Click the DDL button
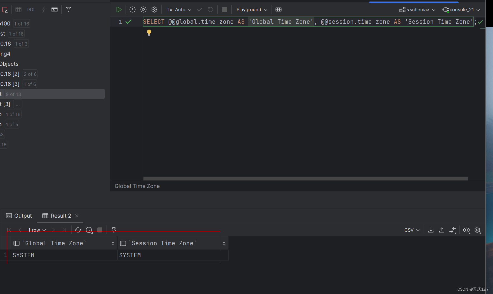The height and width of the screenshot is (294, 493). coord(31,10)
